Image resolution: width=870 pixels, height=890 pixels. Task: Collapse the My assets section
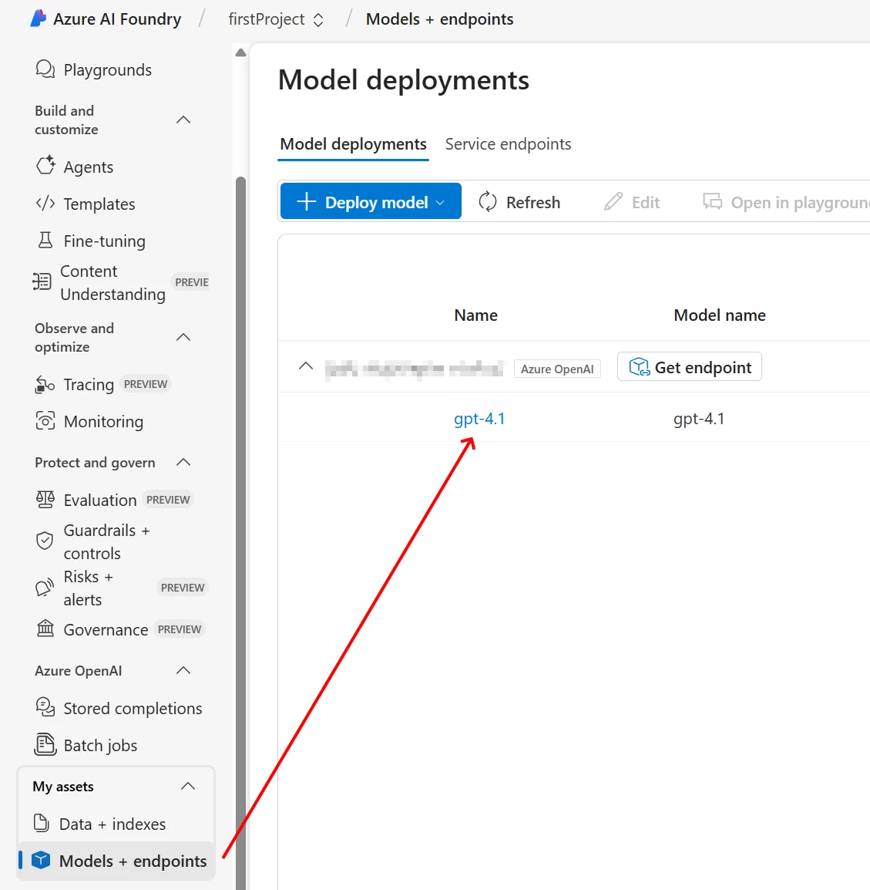(x=188, y=786)
